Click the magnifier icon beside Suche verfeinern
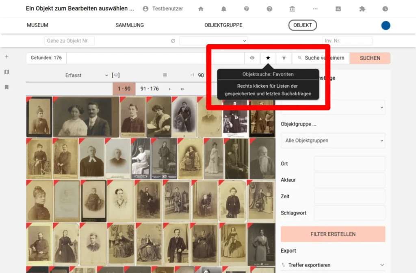 pos(299,58)
